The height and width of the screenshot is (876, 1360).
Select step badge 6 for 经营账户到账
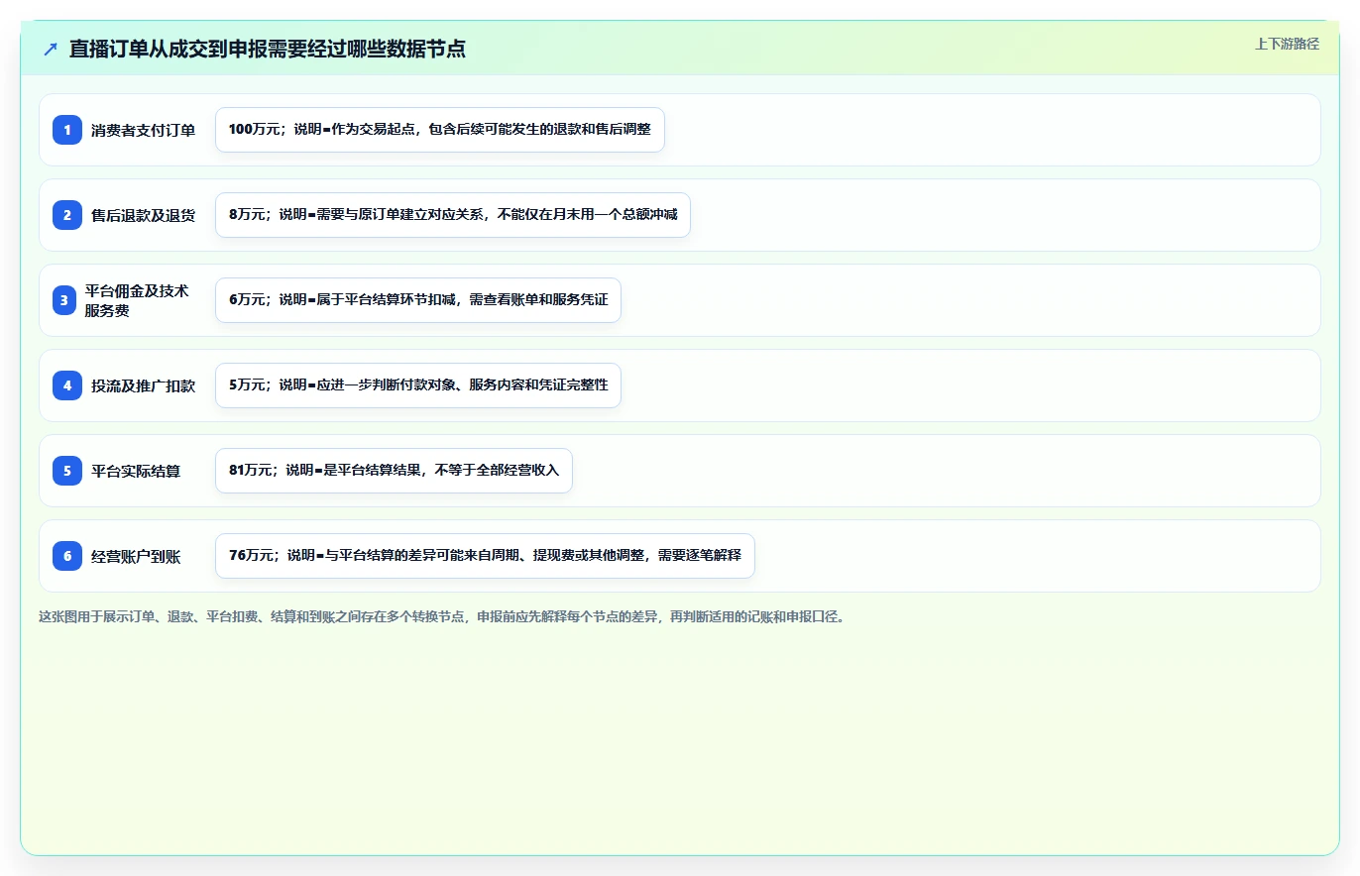click(x=67, y=556)
